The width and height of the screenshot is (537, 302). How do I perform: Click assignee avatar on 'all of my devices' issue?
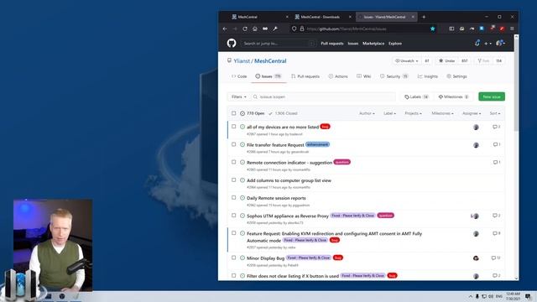(476, 127)
